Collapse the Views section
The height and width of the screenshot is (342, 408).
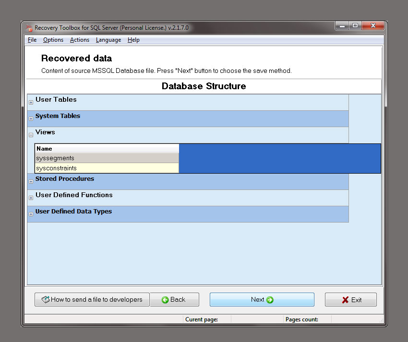31,135
